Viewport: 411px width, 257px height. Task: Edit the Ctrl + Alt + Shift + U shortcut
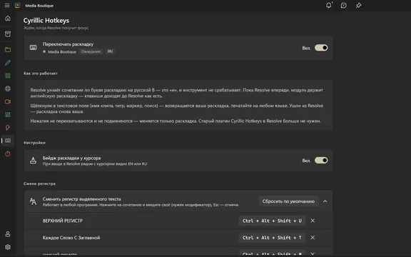coord(272,221)
